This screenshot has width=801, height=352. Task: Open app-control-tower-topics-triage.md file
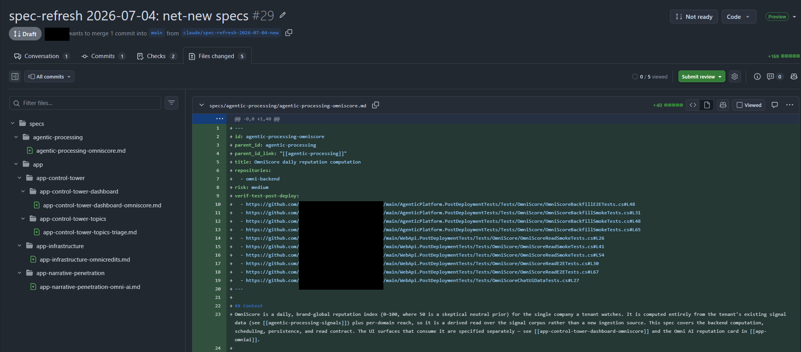pos(89,232)
